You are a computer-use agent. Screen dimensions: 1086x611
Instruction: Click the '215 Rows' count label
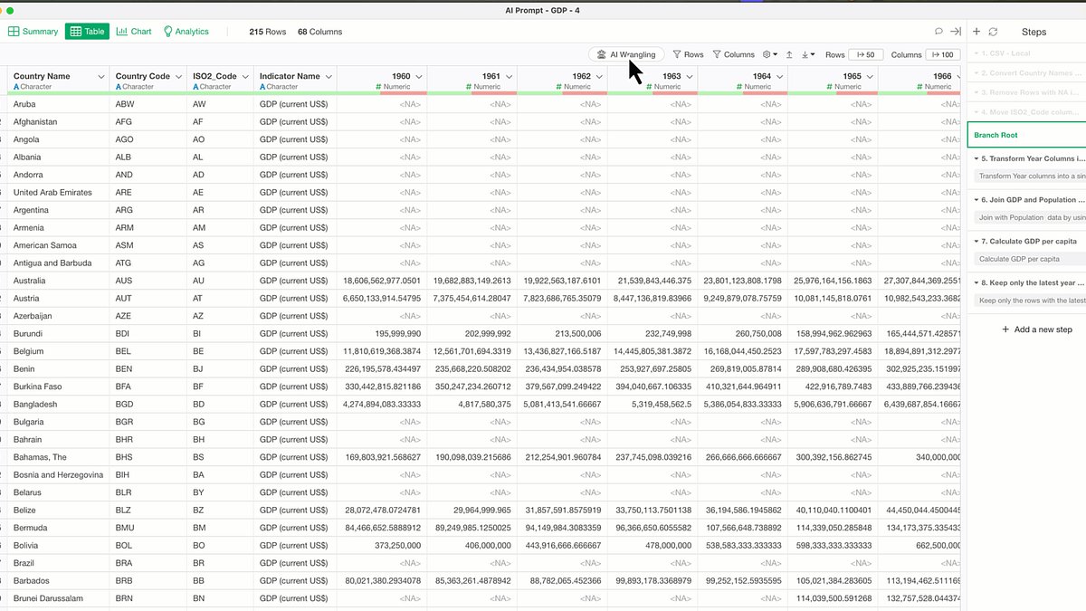[268, 32]
